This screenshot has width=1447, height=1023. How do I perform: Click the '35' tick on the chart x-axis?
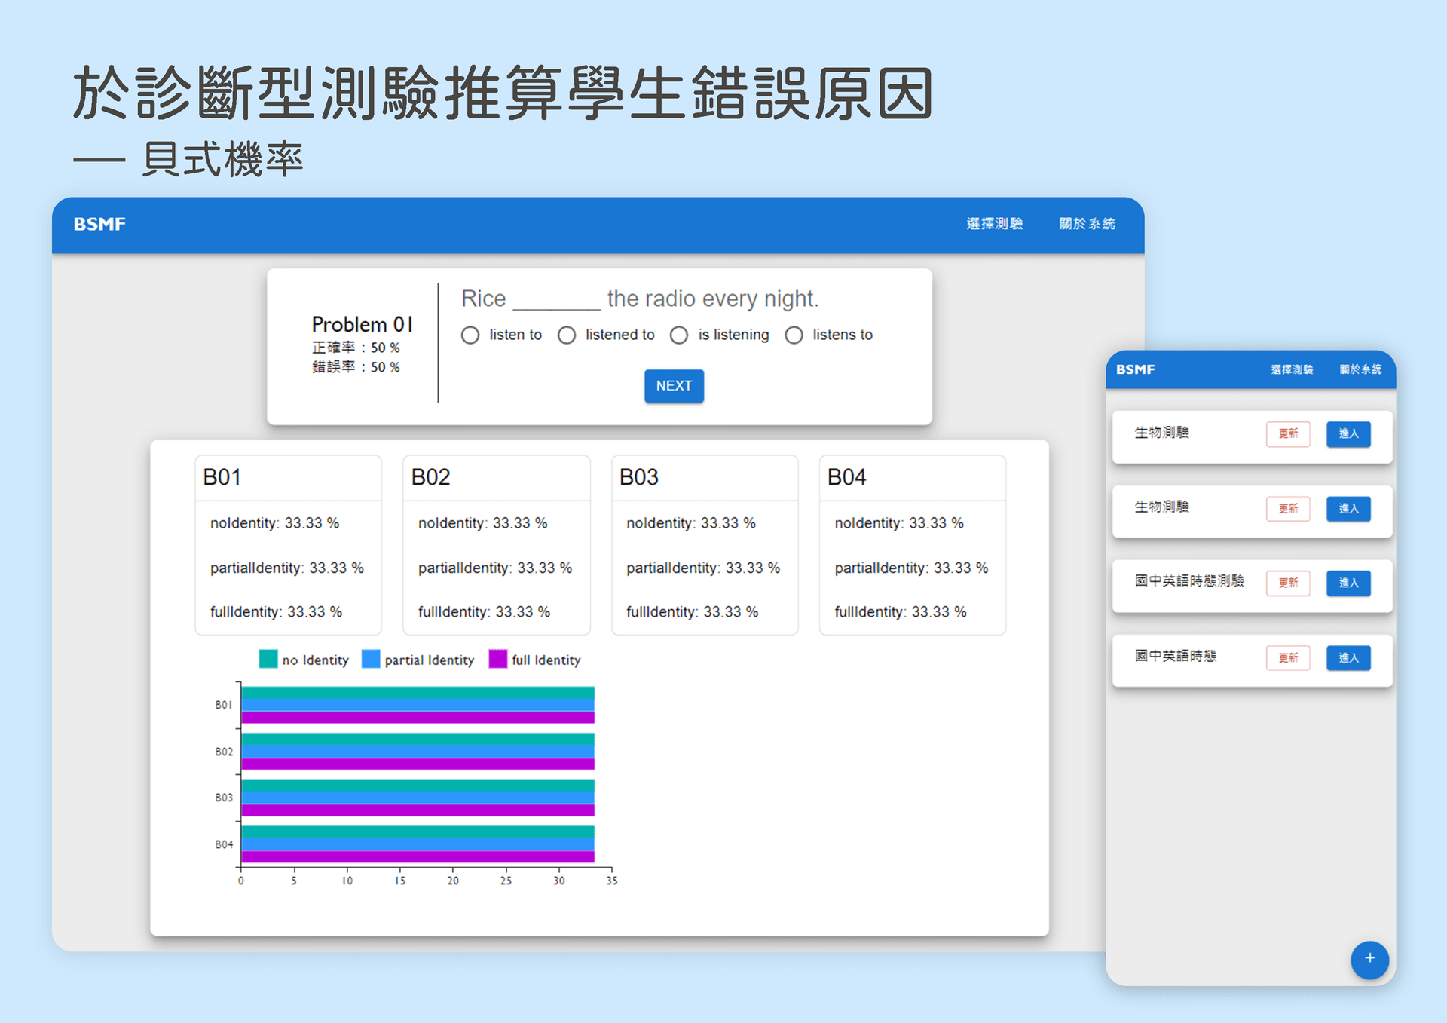click(612, 881)
